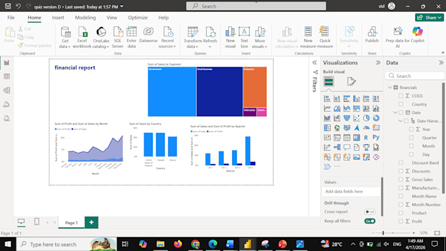Check the COGS field
This screenshot has height=251, width=446.
(401, 96)
